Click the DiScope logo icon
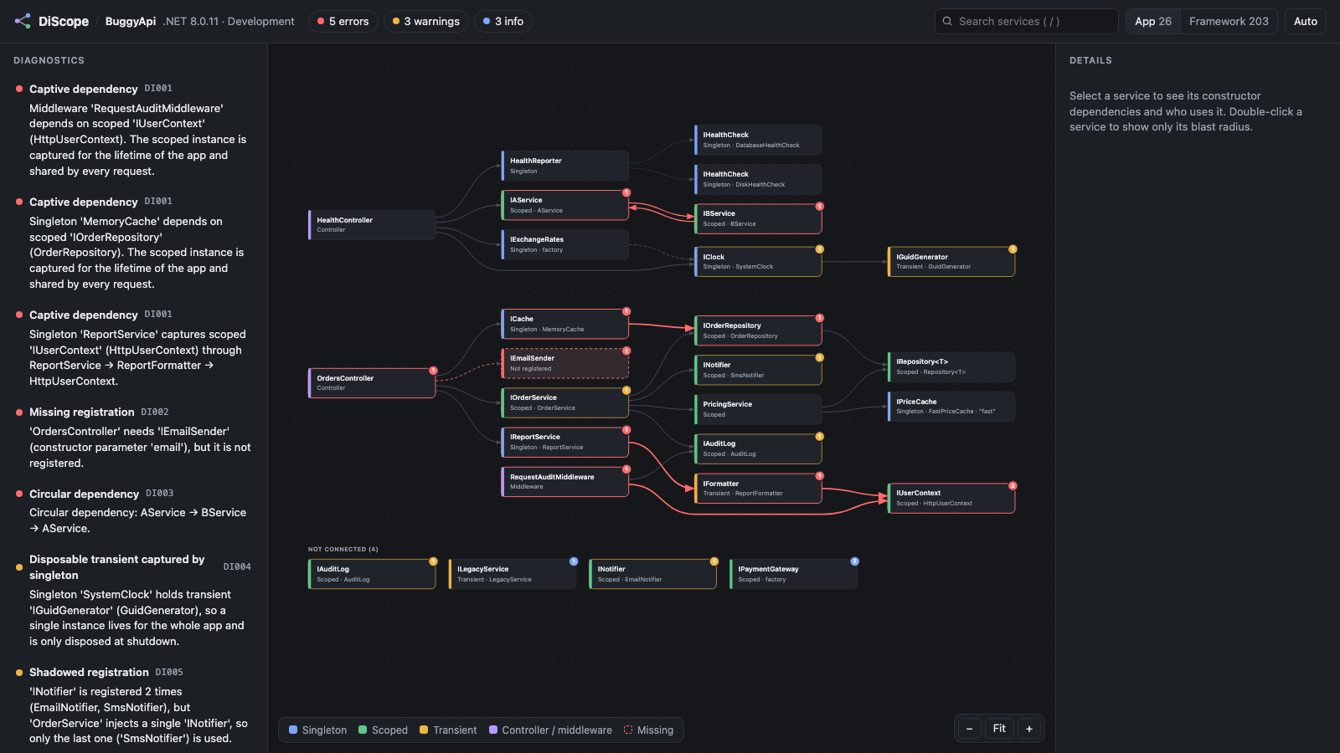The width and height of the screenshot is (1340, 753). 23,21
